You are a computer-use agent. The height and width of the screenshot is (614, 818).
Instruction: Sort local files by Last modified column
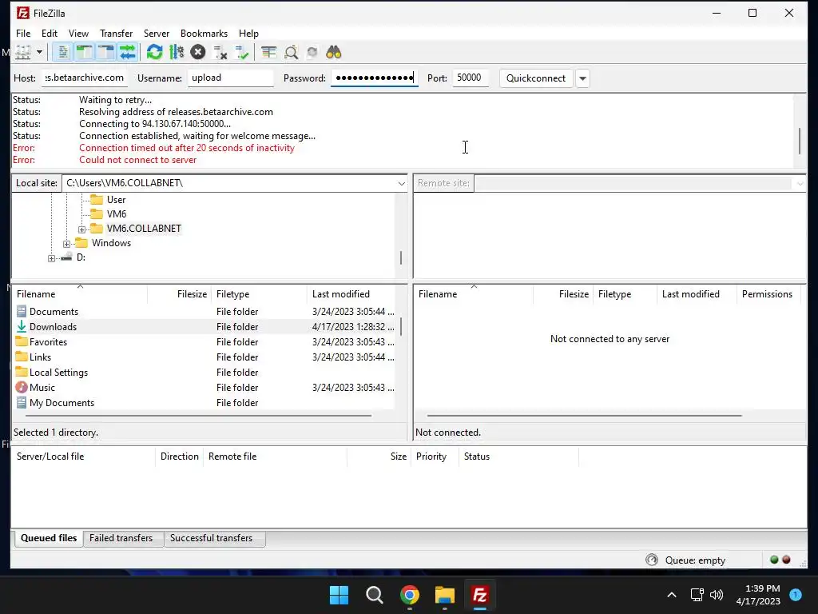(x=353, y=294)
